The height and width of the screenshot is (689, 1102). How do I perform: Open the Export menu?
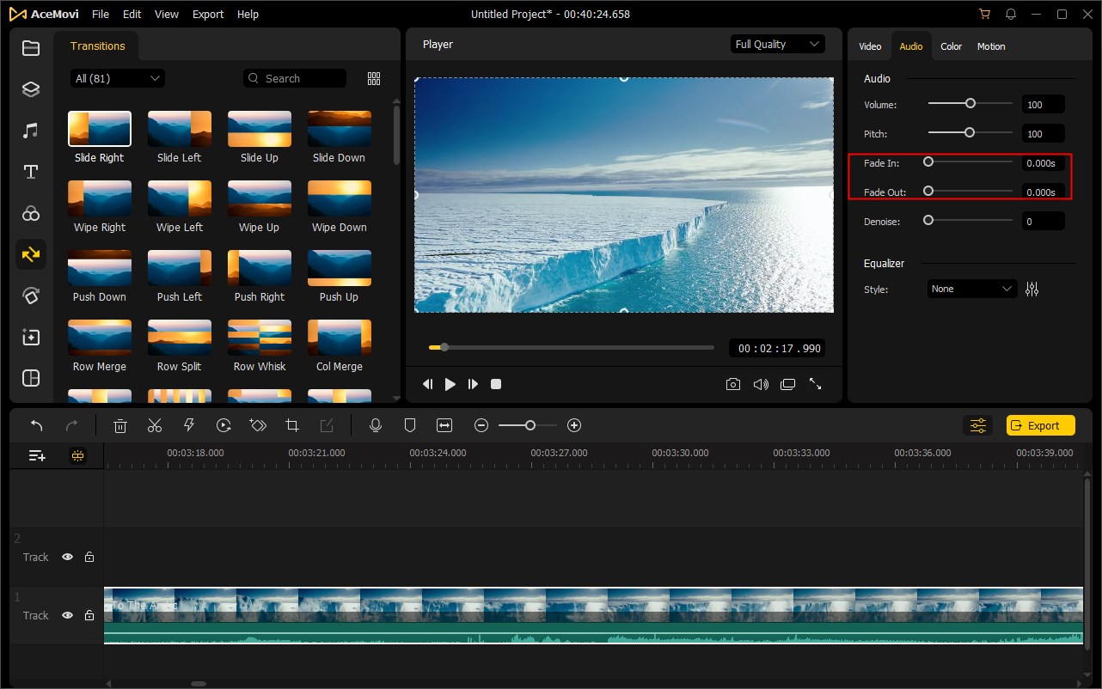[x=208, y=15]
